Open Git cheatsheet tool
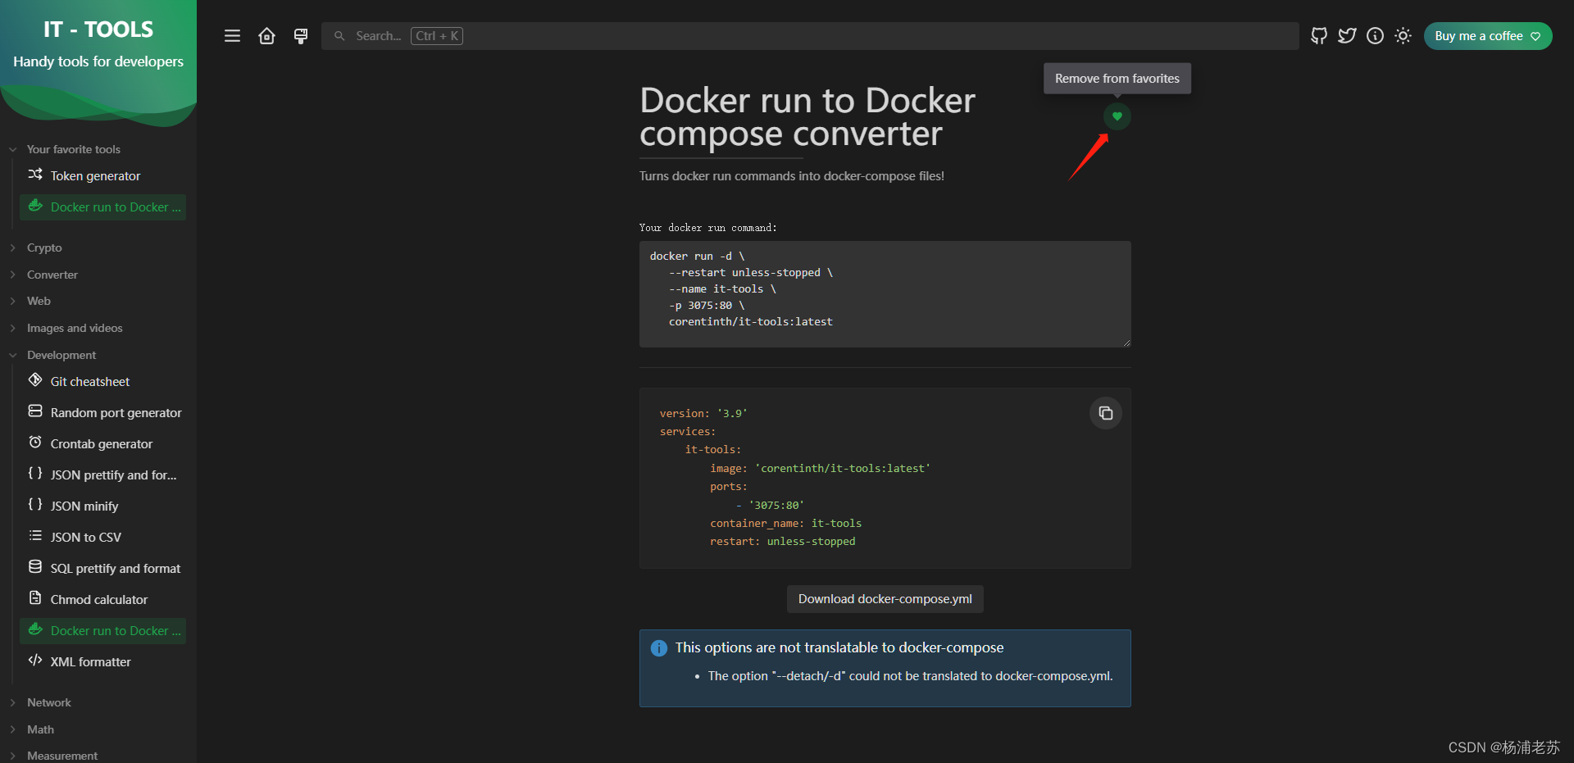 pyautogui.click(x=103, y=382)
